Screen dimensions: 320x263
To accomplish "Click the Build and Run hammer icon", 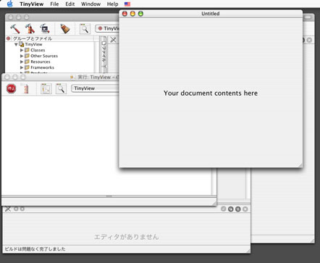I will [x=30, y=29].
